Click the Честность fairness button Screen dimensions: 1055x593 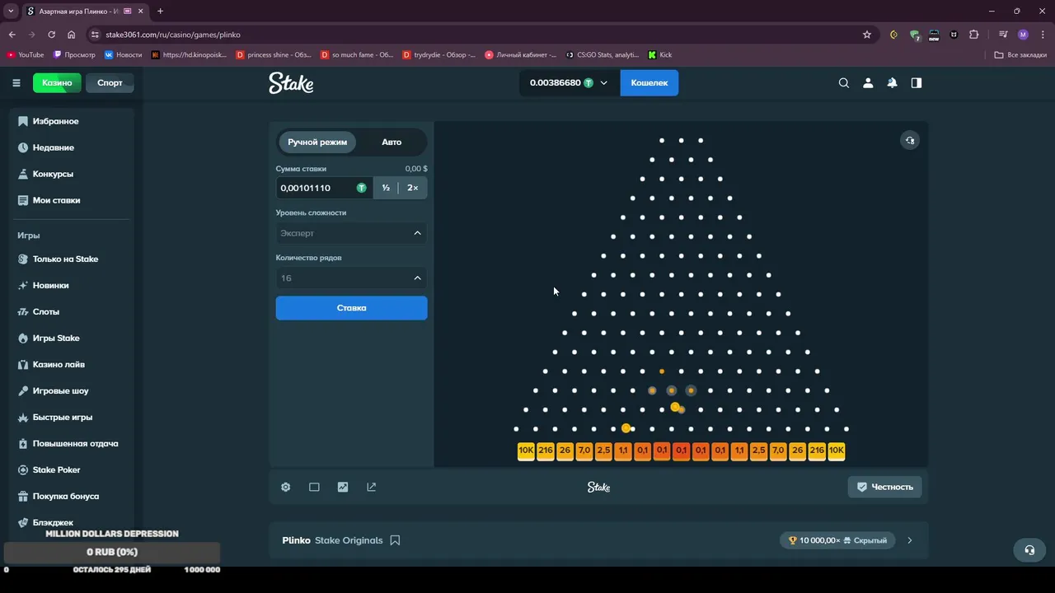[885, 487]
